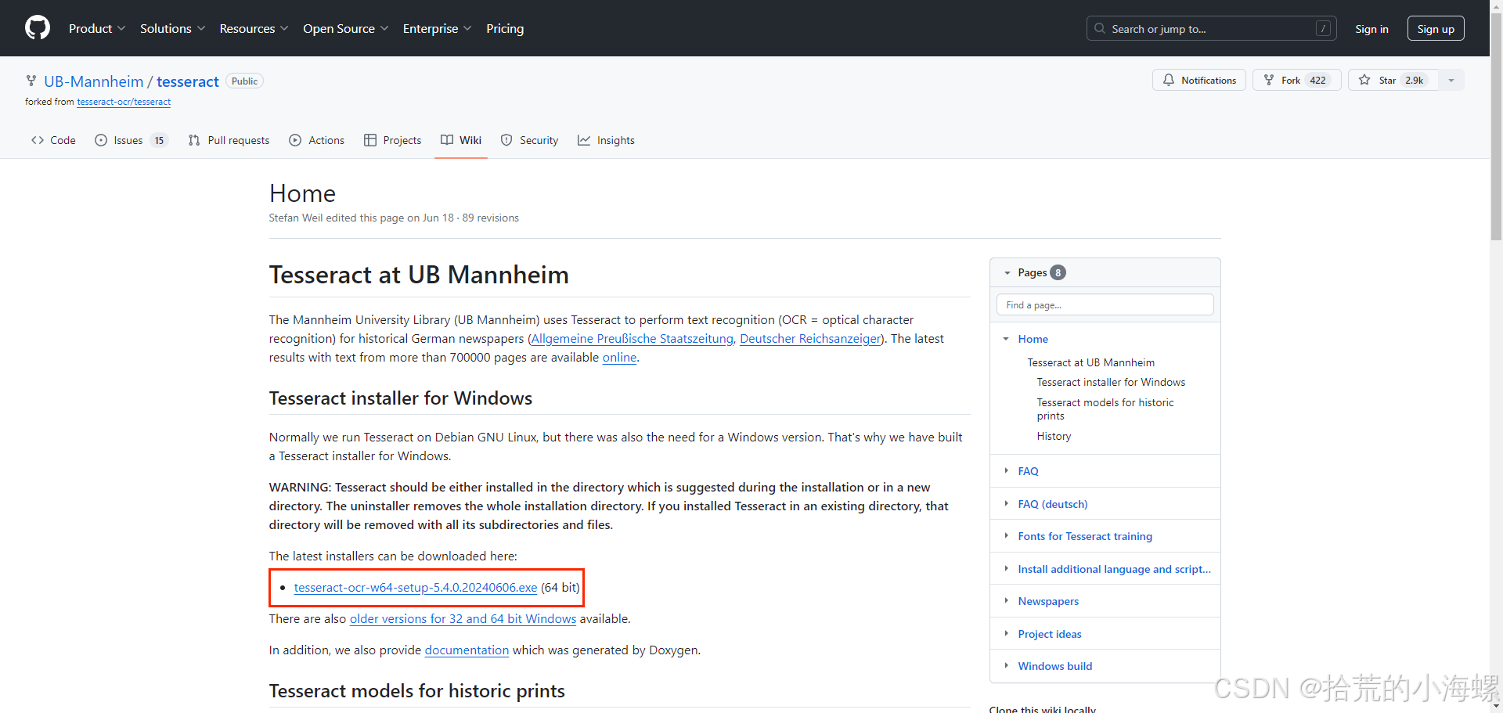Open the Newspapers wiki page link
The width and height of the screenshot is (1503, 713).
1048,601
